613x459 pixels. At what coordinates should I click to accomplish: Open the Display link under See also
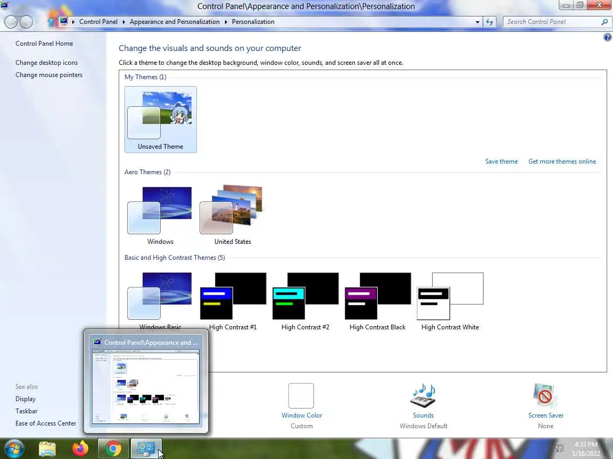point(26,399)
